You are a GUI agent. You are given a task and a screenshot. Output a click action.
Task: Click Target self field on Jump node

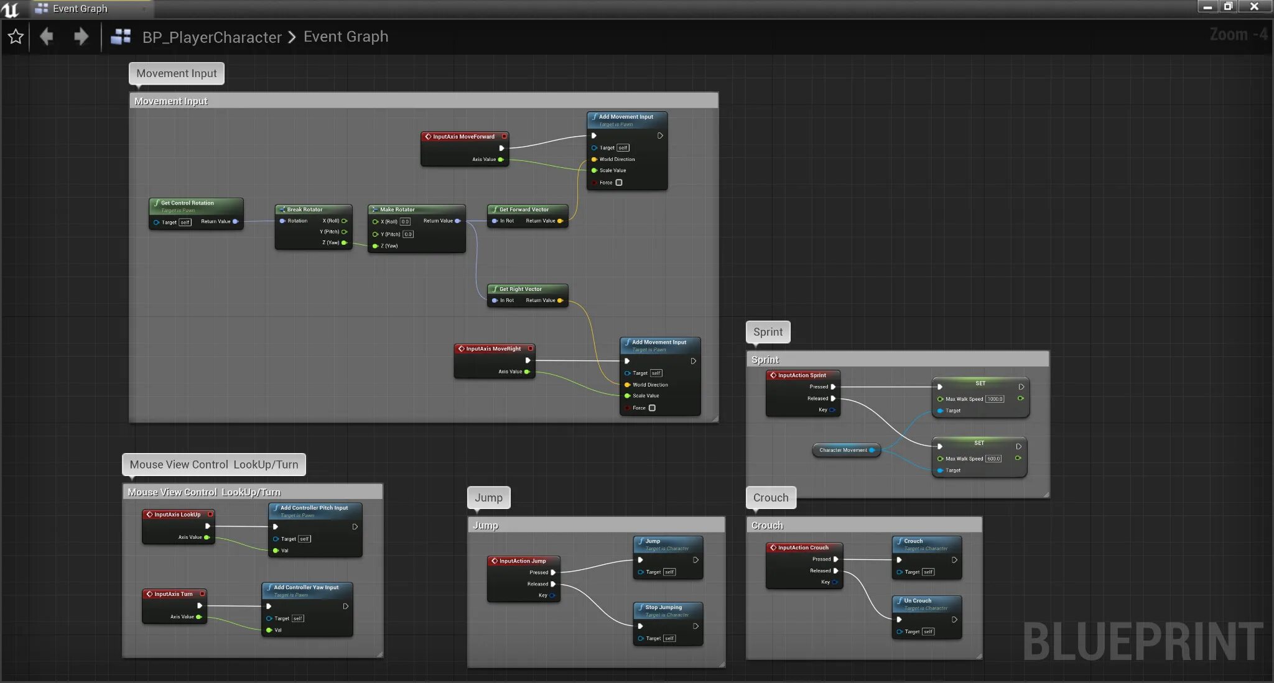click(669, 572)
